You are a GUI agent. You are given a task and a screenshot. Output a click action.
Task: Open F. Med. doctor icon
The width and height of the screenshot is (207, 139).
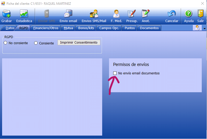tap(116, 14)
